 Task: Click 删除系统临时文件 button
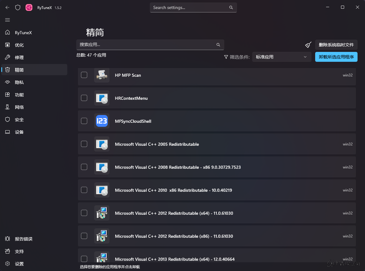tap(336, 45)
